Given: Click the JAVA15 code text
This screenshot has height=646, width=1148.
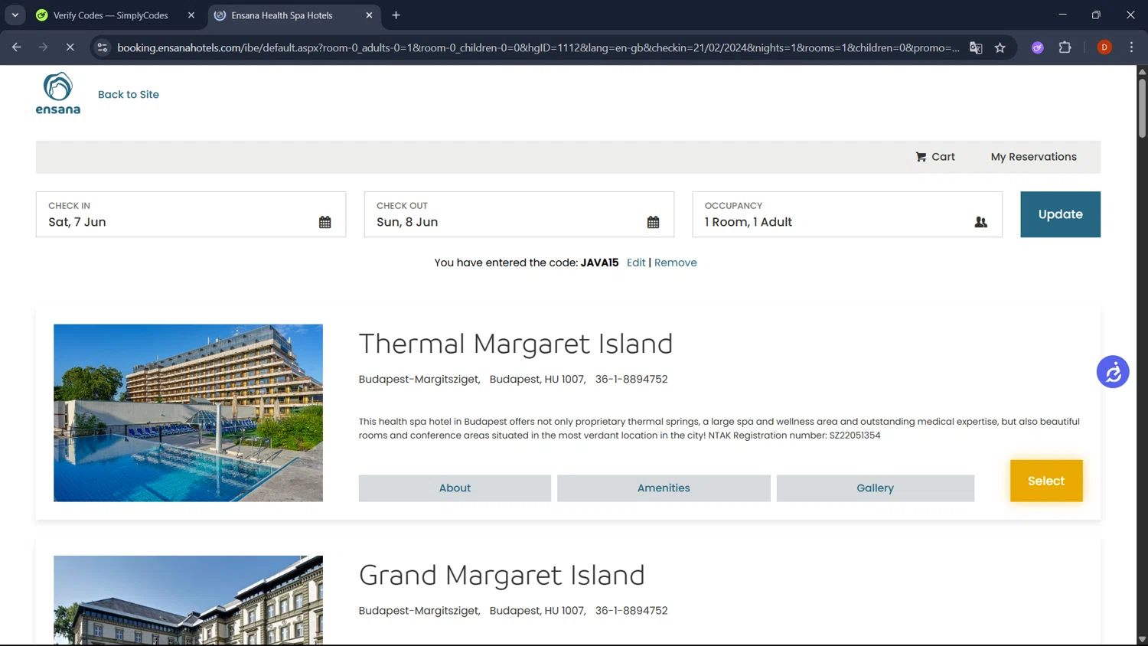Looking at the screenshot, I should (x=599, y=263).
